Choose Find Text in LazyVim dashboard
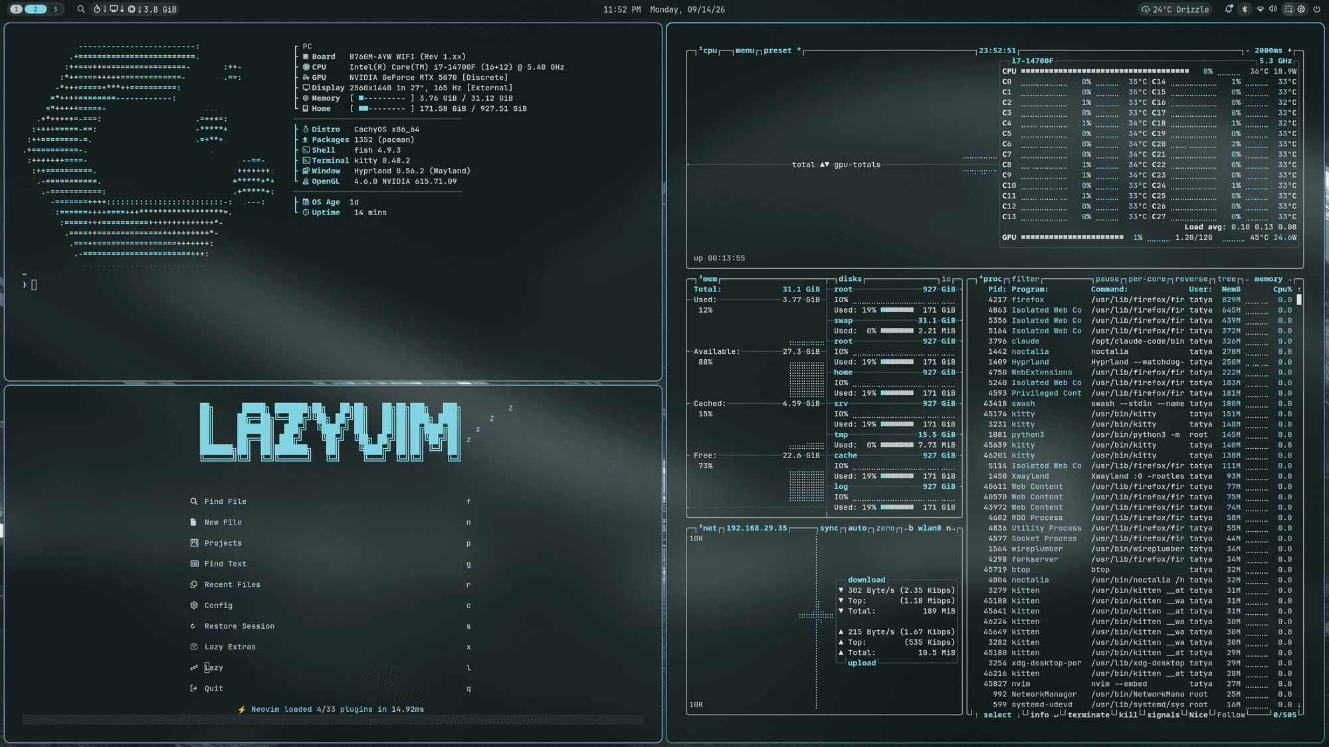 point(332,564)
